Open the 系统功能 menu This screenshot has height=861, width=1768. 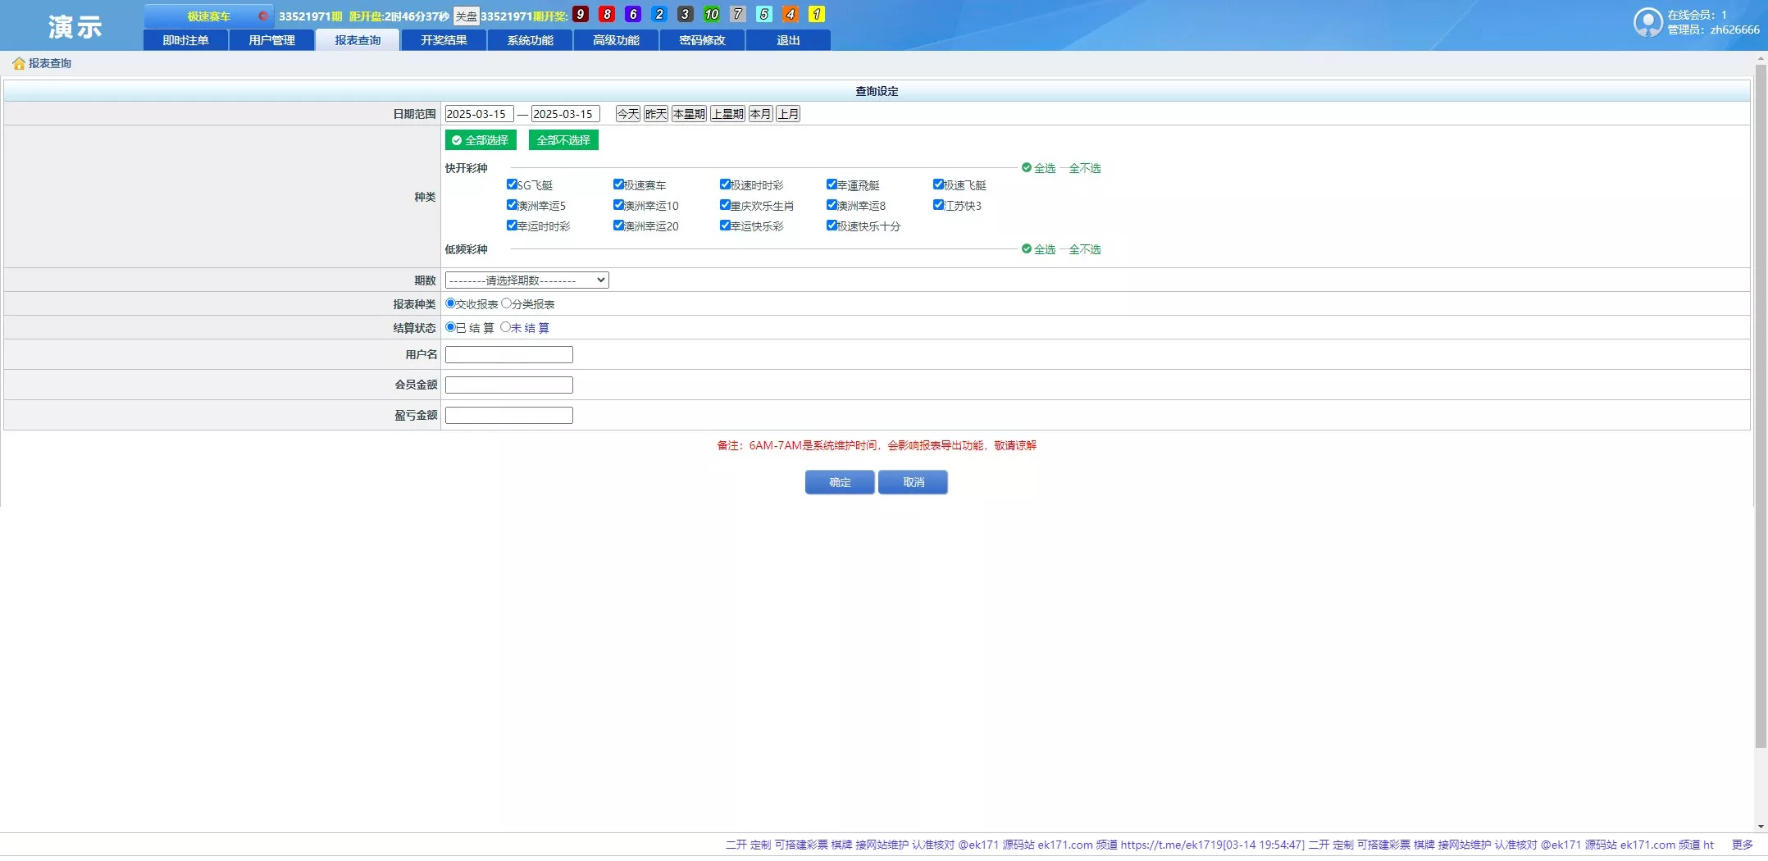[529, 39]
